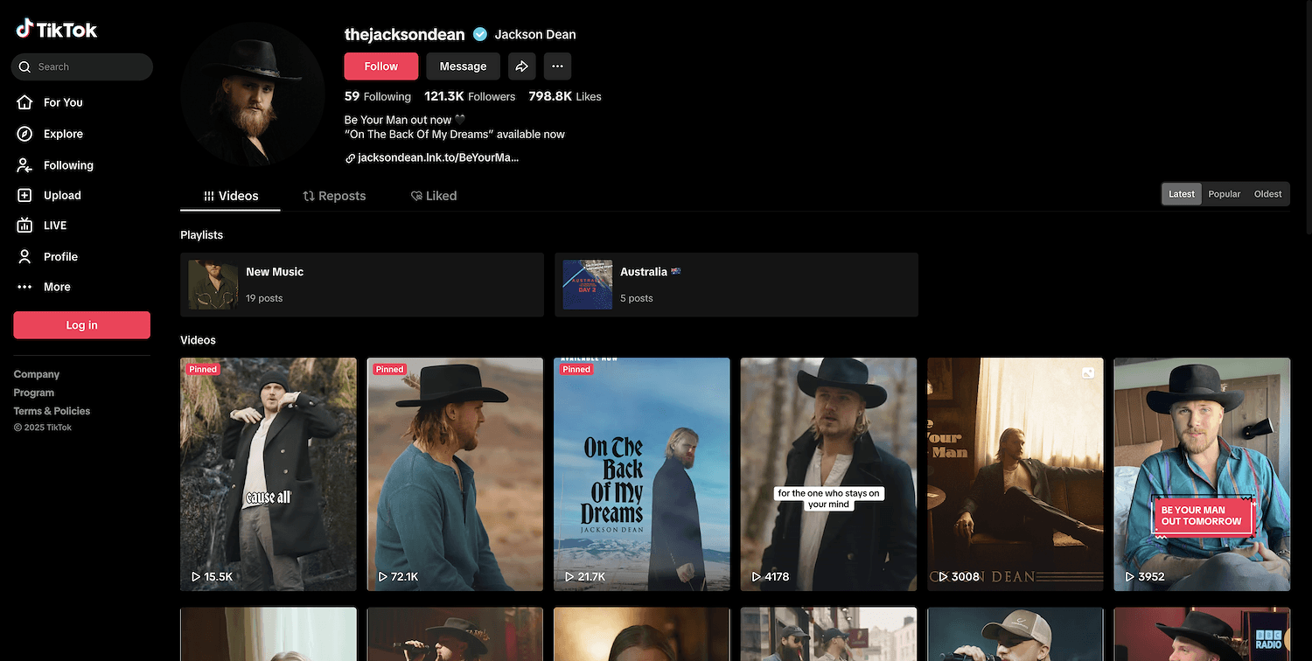Expand the Company footer section
Image resolution: width=1312 pixels, height=661 pixels.
(x=37, y=374)
